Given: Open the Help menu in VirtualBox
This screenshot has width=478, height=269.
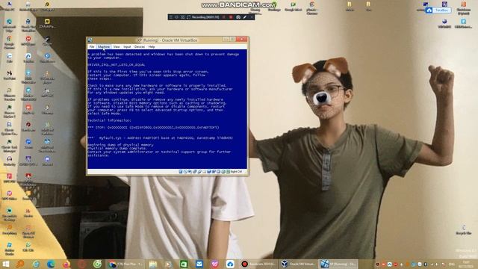Looking at the screenshot, I should (x=152, y=47).
